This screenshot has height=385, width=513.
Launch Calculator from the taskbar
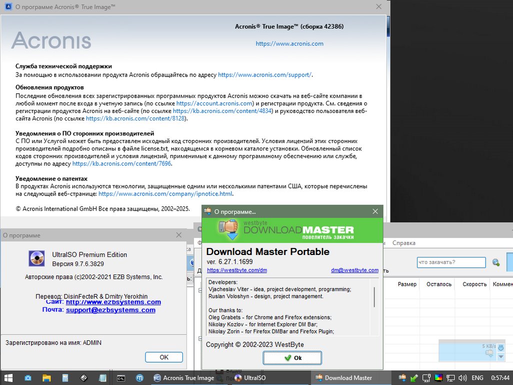coord(65,378)
